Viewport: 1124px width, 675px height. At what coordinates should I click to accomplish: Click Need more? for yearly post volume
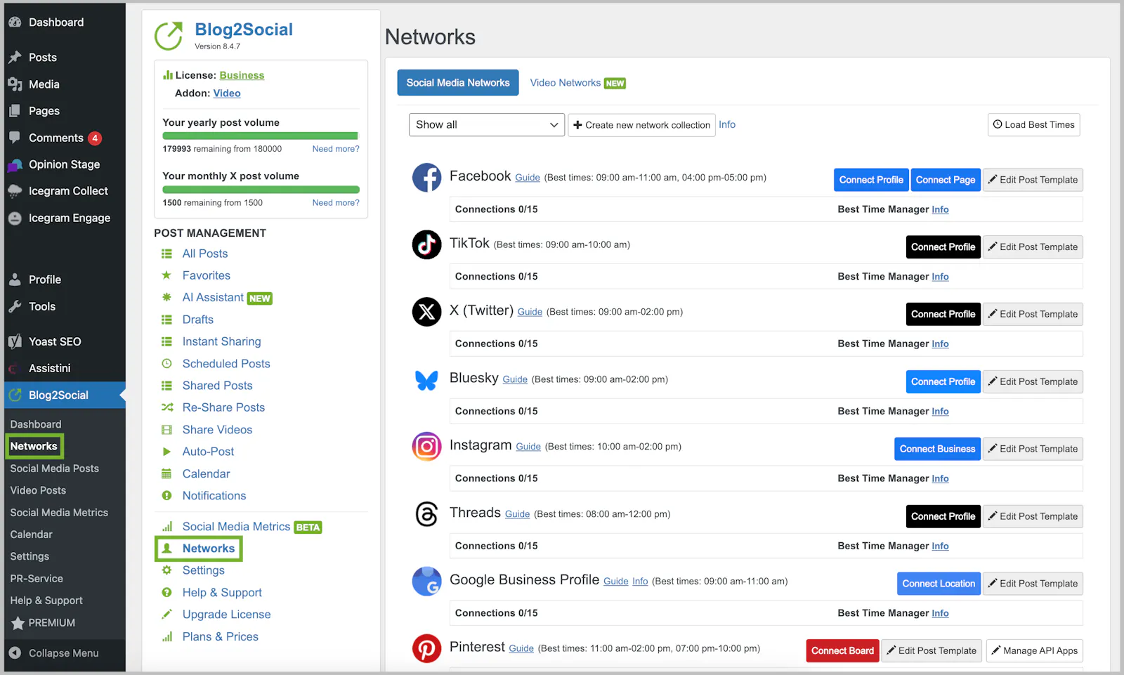tap(336, 149)
